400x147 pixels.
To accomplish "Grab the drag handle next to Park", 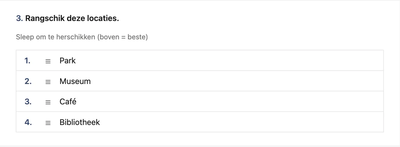I will coord(48,61).
